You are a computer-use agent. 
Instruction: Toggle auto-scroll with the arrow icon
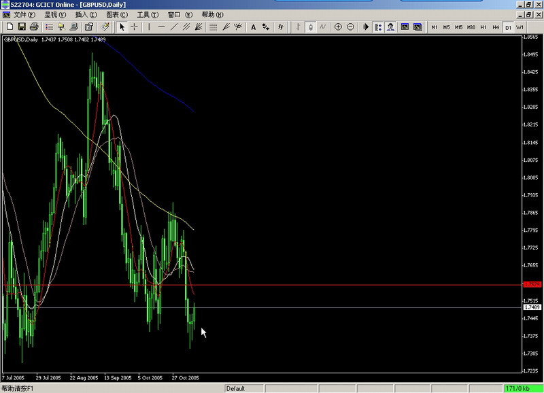tap(366, 27)
